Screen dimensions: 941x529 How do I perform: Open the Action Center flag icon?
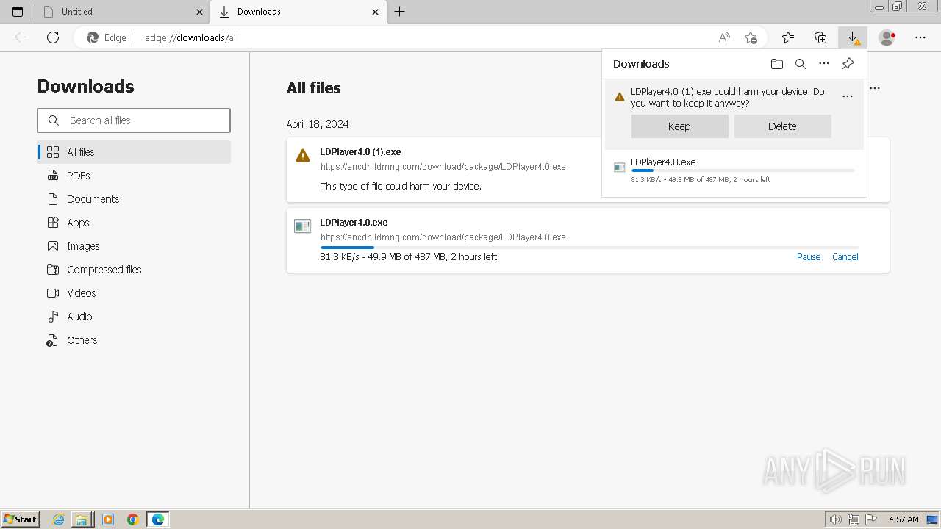click(872, 519)
